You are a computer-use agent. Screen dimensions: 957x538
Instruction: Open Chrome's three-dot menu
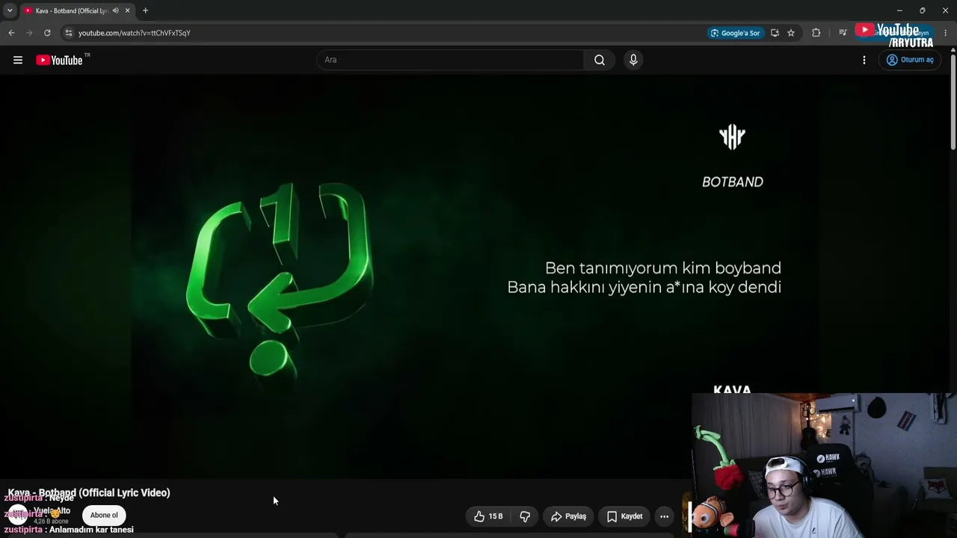(946, 33)
